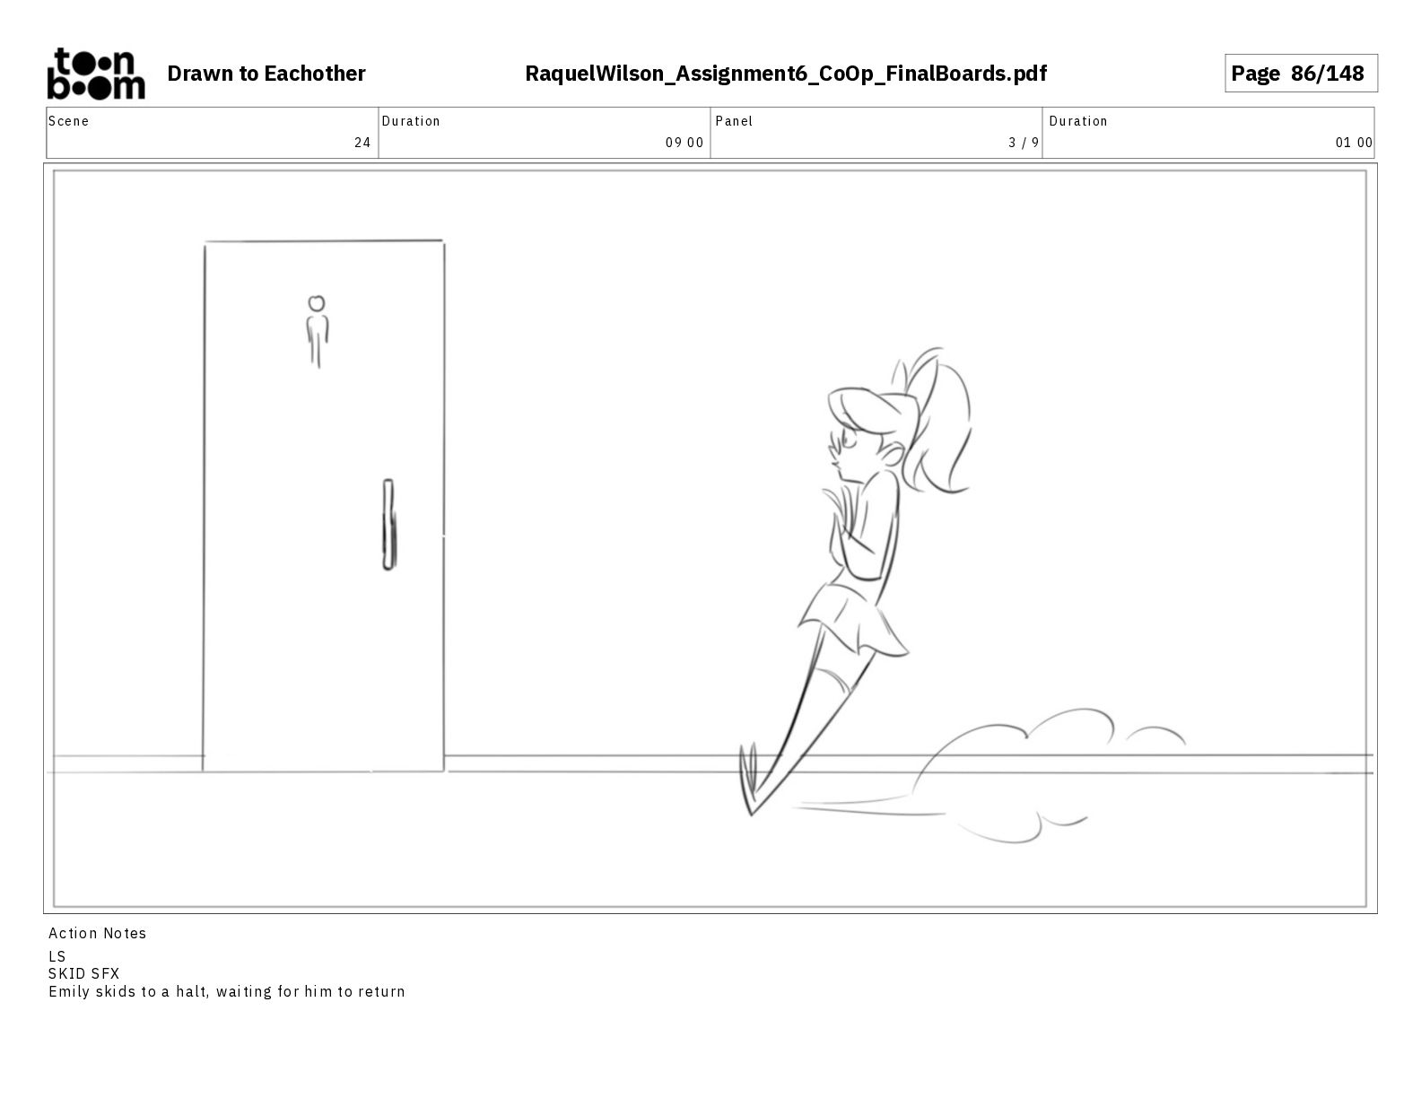Select the 'Drawn to Eachother' project title
This screenshot has width=1421, height=1098.
[x=266, y=74]
